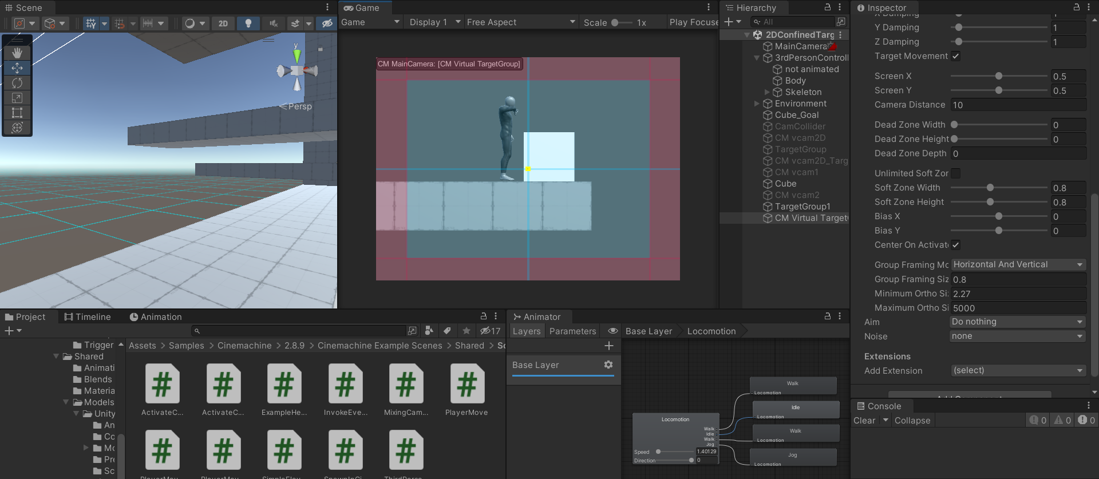This screenshot has height=479, width=1099.
Task: Select the Transform tool in Scene toolbar
Action: point(17,128)
